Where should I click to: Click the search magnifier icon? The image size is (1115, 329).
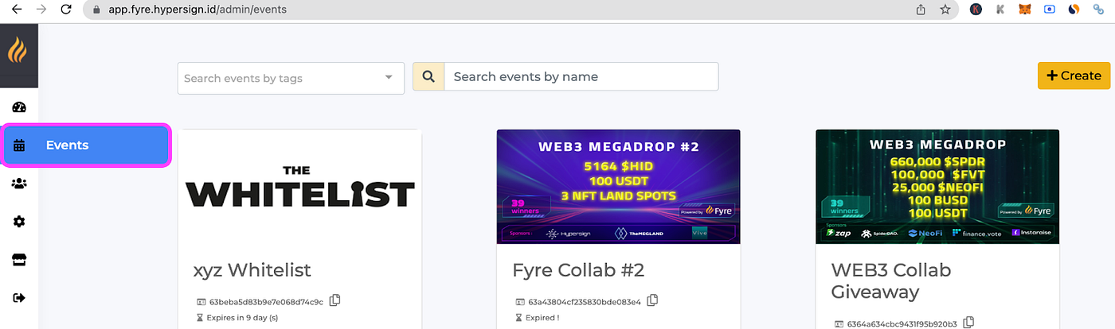pos(428,77)
